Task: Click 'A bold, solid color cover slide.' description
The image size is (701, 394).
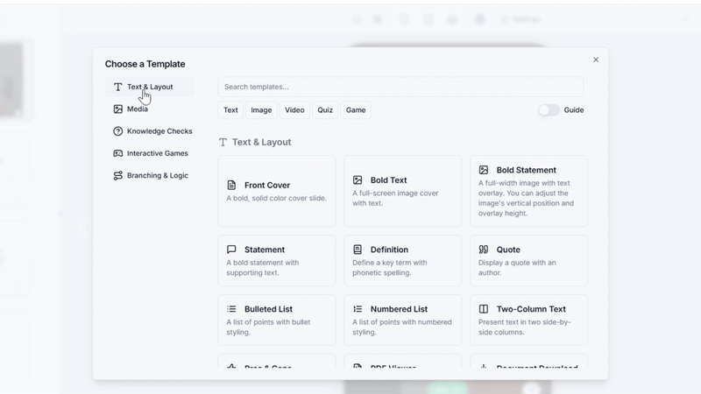Action: 276,198
